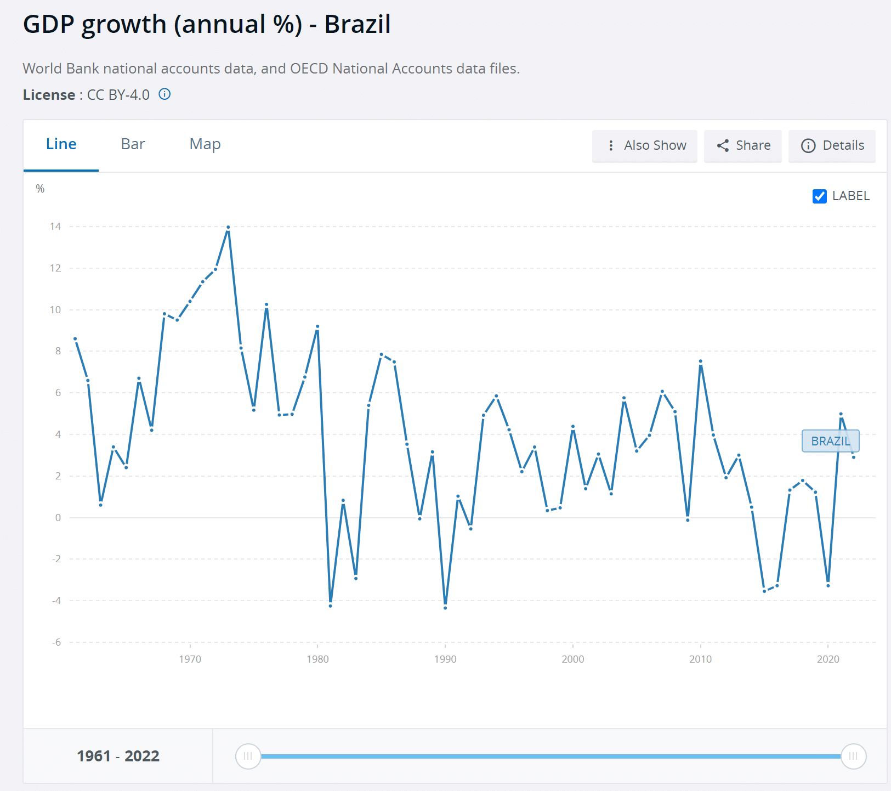Image resolution: width=891 pixels, height=791 pixels.
Task: Uncheck the LABEL checkbox
Action: coord(819,196)
